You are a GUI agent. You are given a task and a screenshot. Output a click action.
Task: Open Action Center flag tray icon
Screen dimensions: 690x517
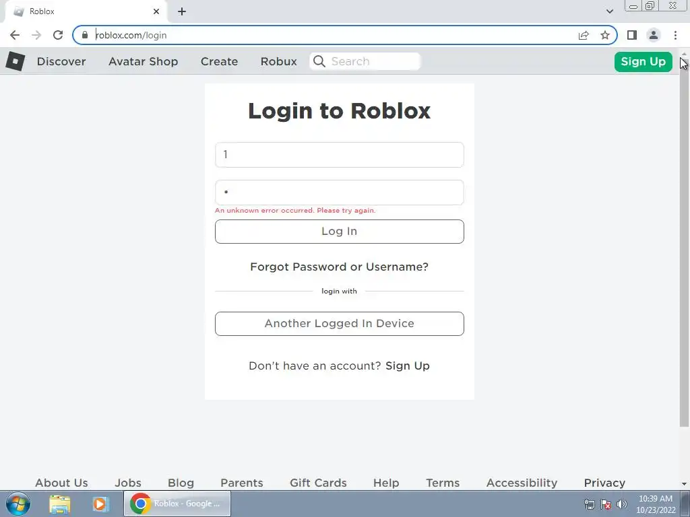point(606,504)
